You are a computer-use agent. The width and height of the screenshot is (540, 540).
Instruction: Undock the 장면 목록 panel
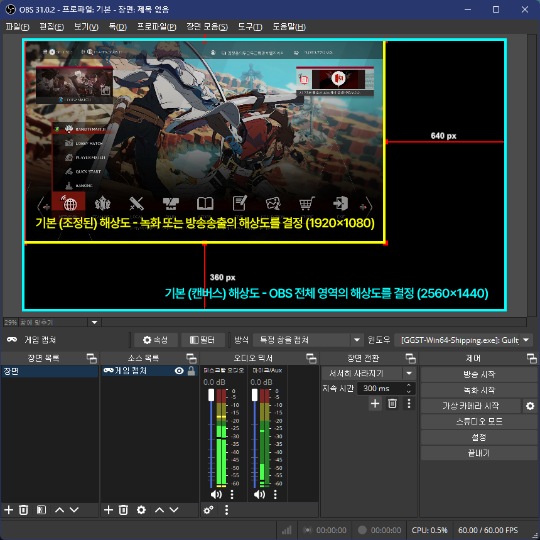click(x=92, y=358)
